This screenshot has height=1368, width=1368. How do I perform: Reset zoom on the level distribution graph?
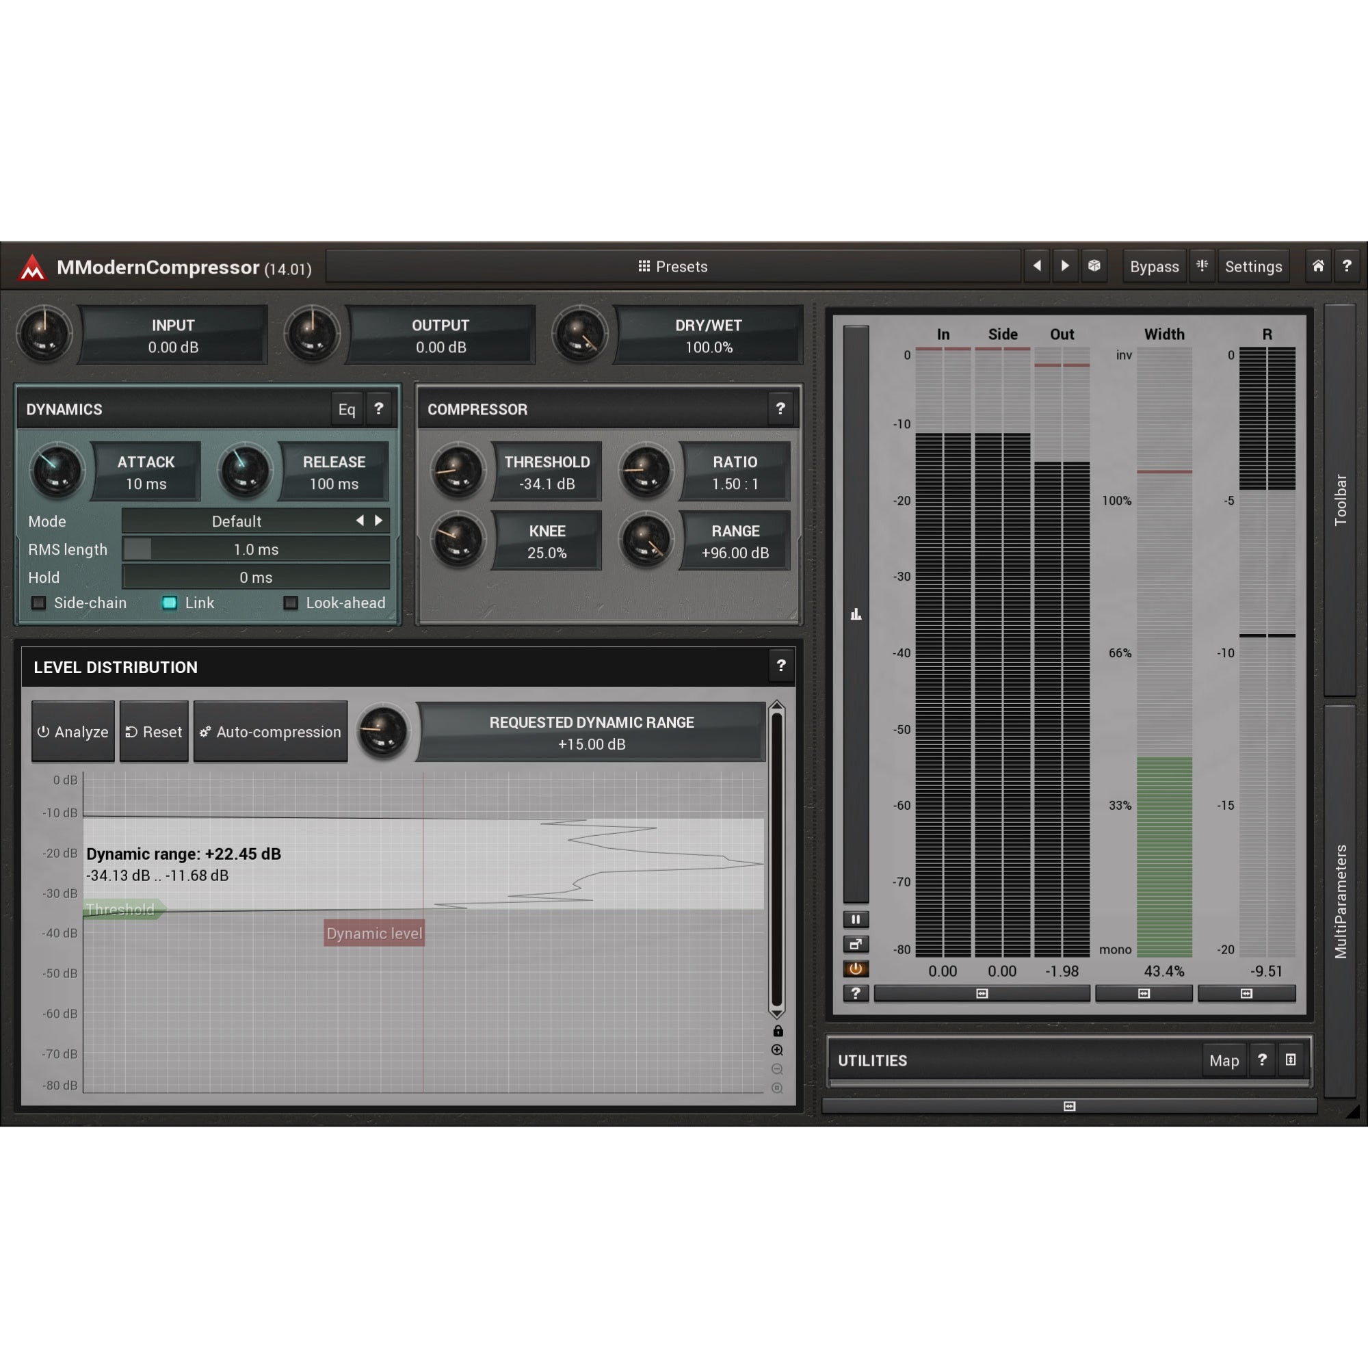[778, 1088]
